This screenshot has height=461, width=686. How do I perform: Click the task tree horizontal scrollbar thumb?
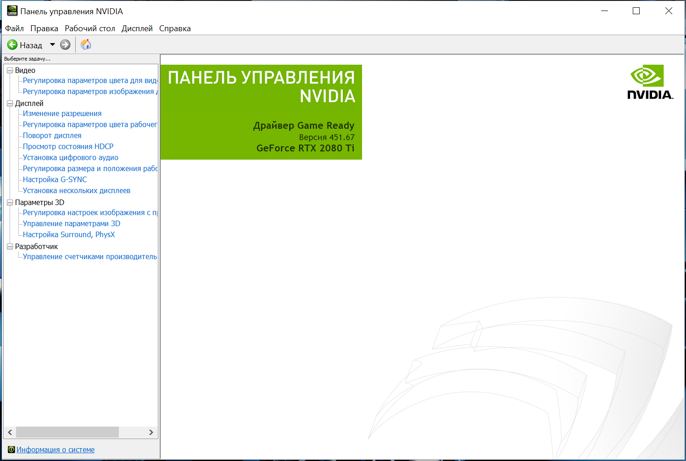pyautogui.click(x=67, y=432)
